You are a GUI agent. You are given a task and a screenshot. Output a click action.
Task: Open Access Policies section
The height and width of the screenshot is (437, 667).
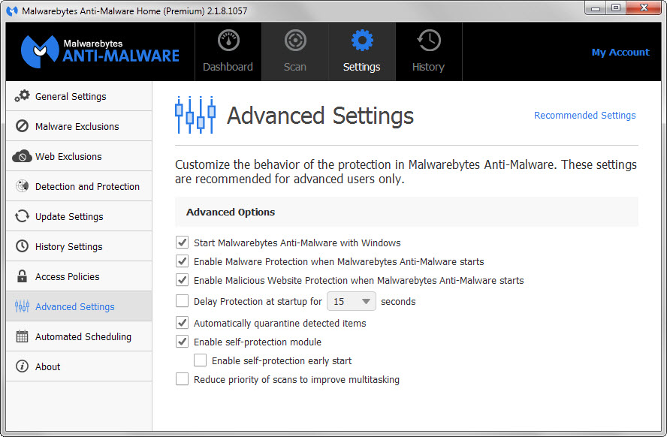pos(79,276)
